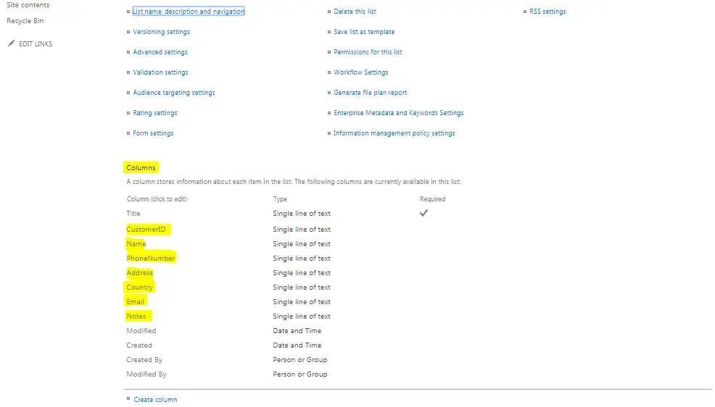Screen dimensions: 715x407
Task: Click Single line of text for Email
Action: 302,302
